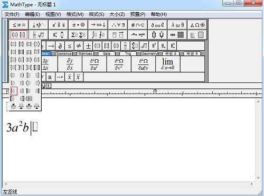Open the miscellaneous symbols palette (∂ ∞ ℓ)
This screenshot has height=196, width=264.
157,25
